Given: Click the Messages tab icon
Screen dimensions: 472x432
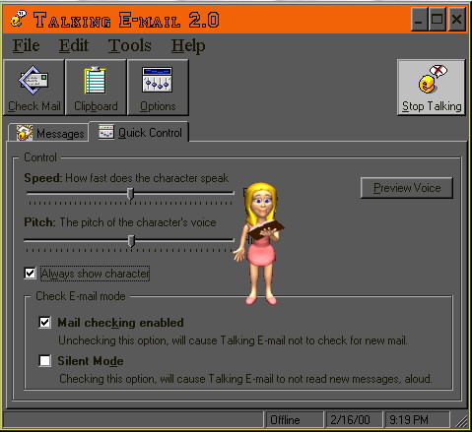Looking at the screenshot, I should coord(25,133).
